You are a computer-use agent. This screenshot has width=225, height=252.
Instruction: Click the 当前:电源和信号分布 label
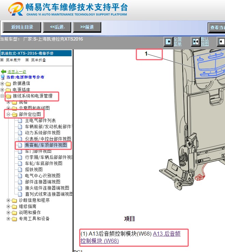pyautogui.click(x=25, y=77)
